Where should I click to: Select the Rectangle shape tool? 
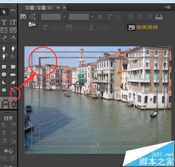[4, 67]
